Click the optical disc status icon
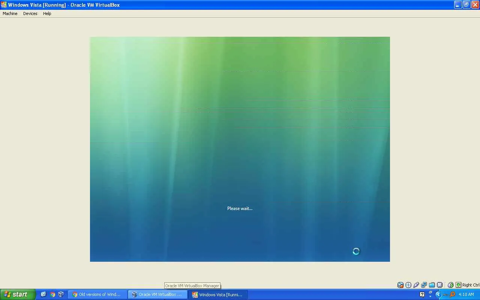This screenshot has width=480, height=300. [x=408, y=285]
